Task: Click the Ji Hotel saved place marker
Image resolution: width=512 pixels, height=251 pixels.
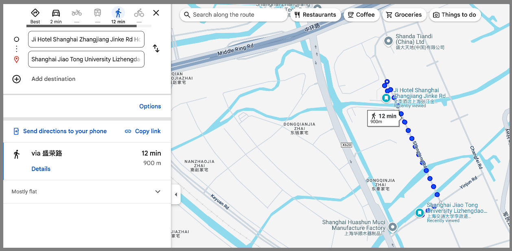Action: 386,98
